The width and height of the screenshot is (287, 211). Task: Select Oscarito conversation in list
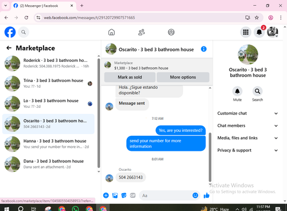(48, 124)
